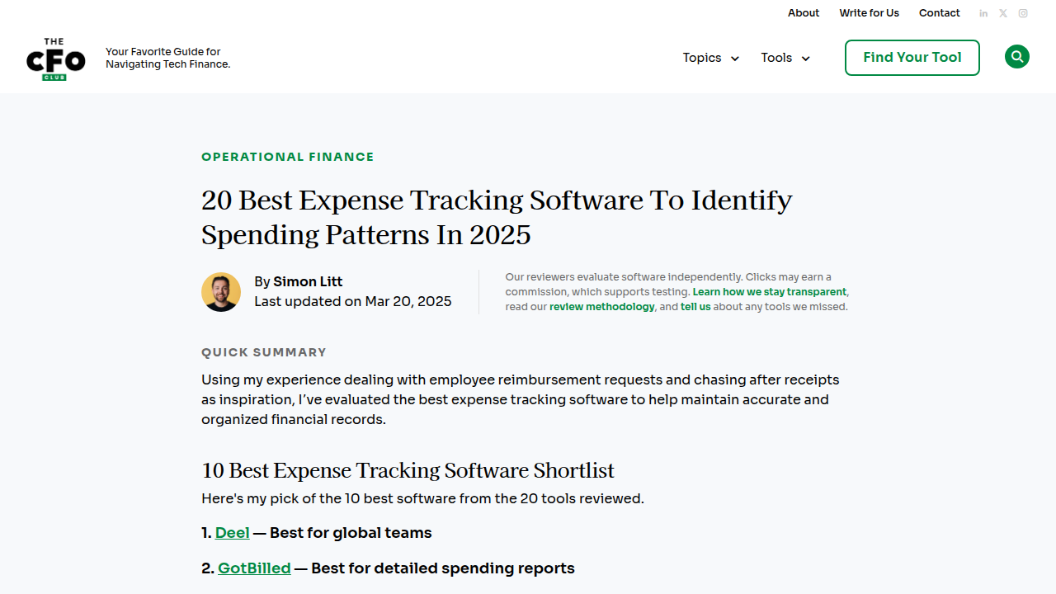Open the review methodology link
This screenshot has width=1056, height=594.
pyautogui.click(x=602, y=307)
